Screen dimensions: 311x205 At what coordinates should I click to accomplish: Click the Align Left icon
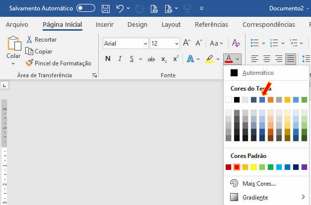tap(254, 59)
